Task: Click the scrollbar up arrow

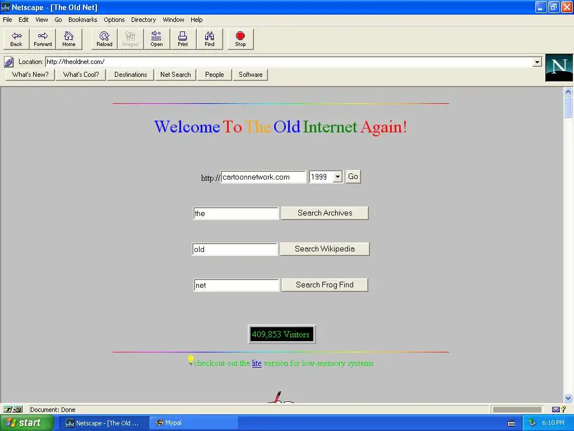Action: pos(568,91)
